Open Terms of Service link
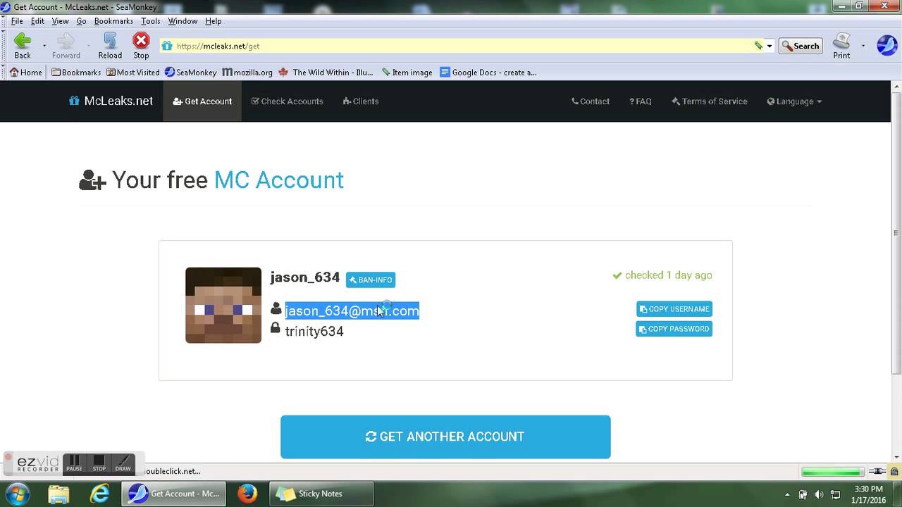The image size is (902, 507). [x=709, y=101]
